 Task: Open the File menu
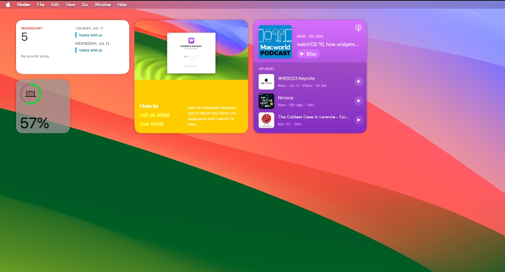pos(41,4)
